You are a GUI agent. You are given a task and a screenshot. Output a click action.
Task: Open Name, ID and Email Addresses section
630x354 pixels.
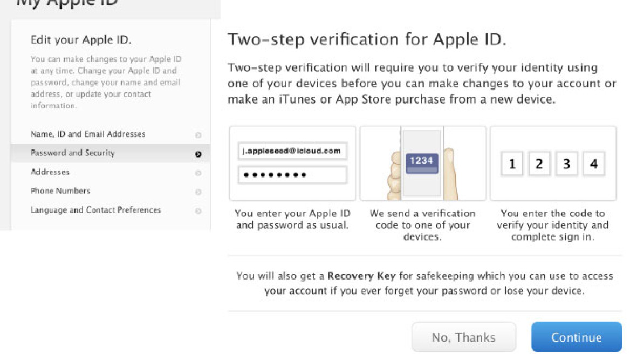pos(88,134)
